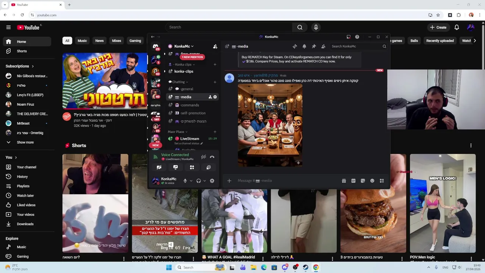Select News filter chip on YouTube
Image resolution: width=485 pixels, height=273 pixels.
pos(99,41)
